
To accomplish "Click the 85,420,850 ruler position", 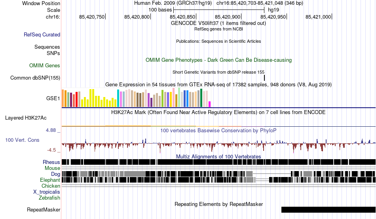I will pos(183,17).
